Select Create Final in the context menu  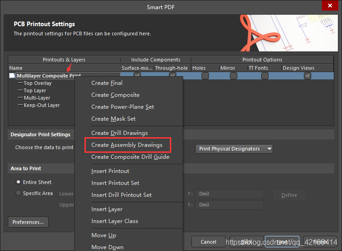pyautogui.click(x=107, y=83)
